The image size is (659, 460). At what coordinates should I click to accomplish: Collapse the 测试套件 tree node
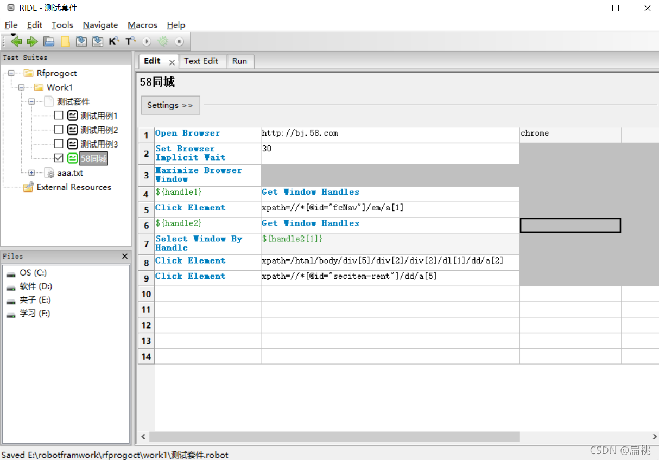pyautogui.click(x=31, y=101)
